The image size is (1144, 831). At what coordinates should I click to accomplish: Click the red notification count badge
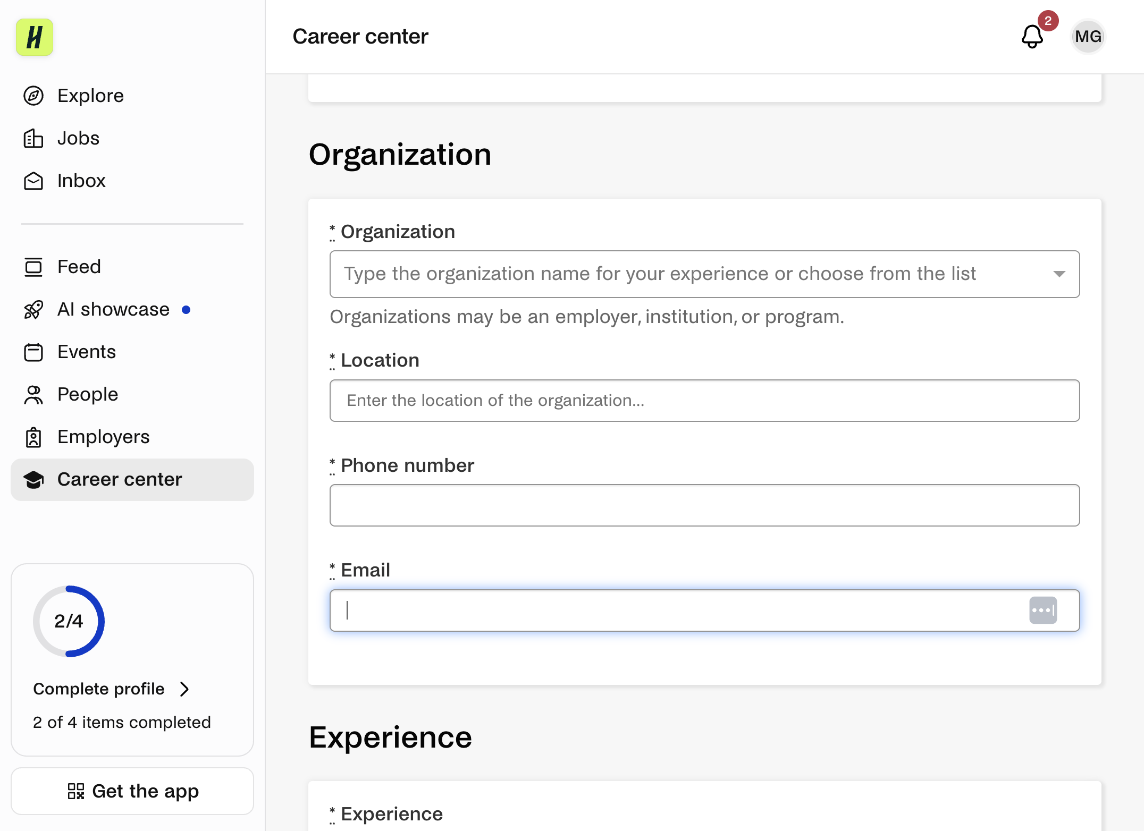coord(1048,21)
